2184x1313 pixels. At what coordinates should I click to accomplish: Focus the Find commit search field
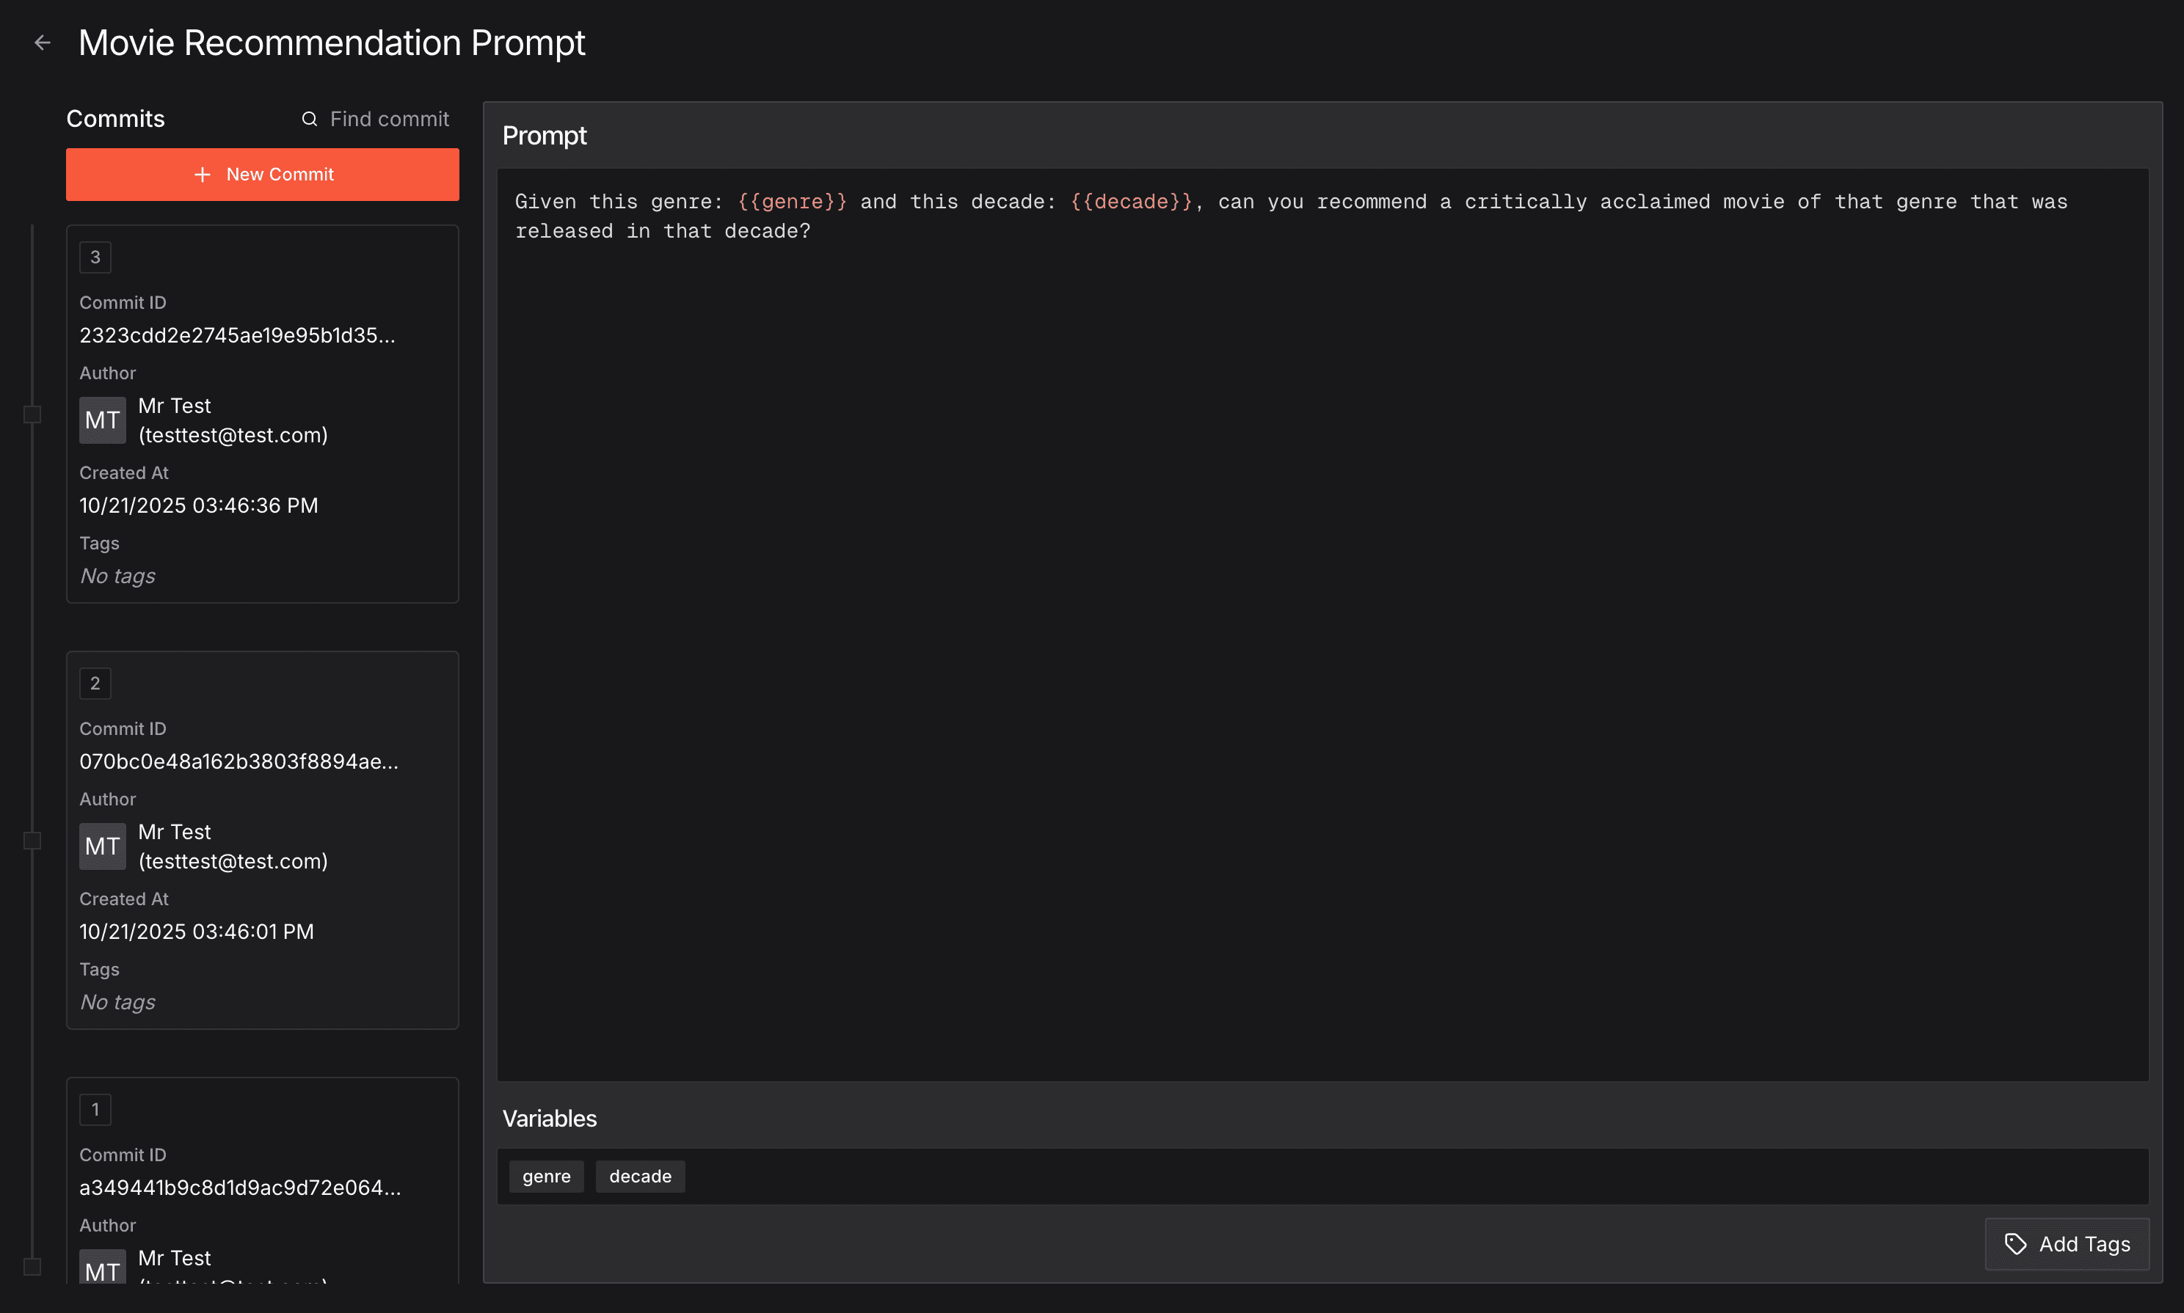click(388, 119)
